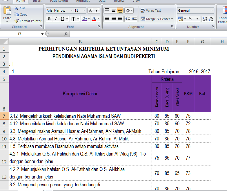Open Clipboard dialog launcher

(x=41, y=26)
